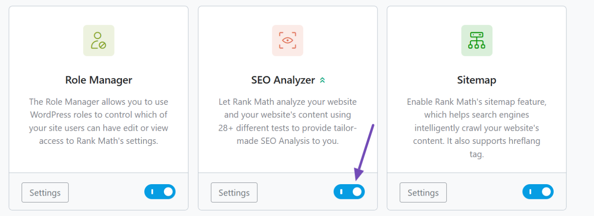Click the green double-chevron beside SEO Analyzer
Screen dimensions: 594x216
322,80
